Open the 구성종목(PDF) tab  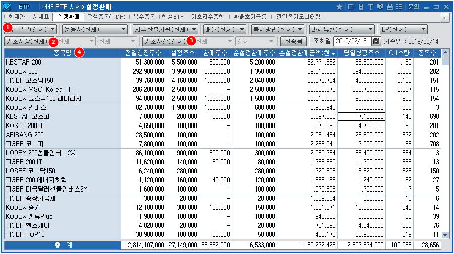[106, 17]
